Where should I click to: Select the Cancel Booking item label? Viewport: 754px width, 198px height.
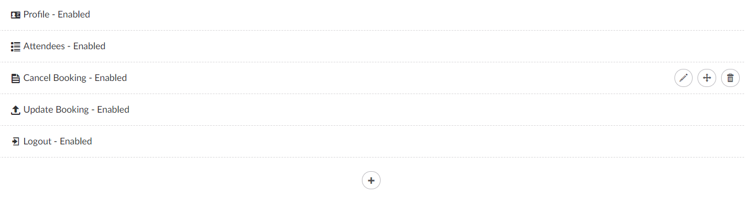click(x=55, y=78)
